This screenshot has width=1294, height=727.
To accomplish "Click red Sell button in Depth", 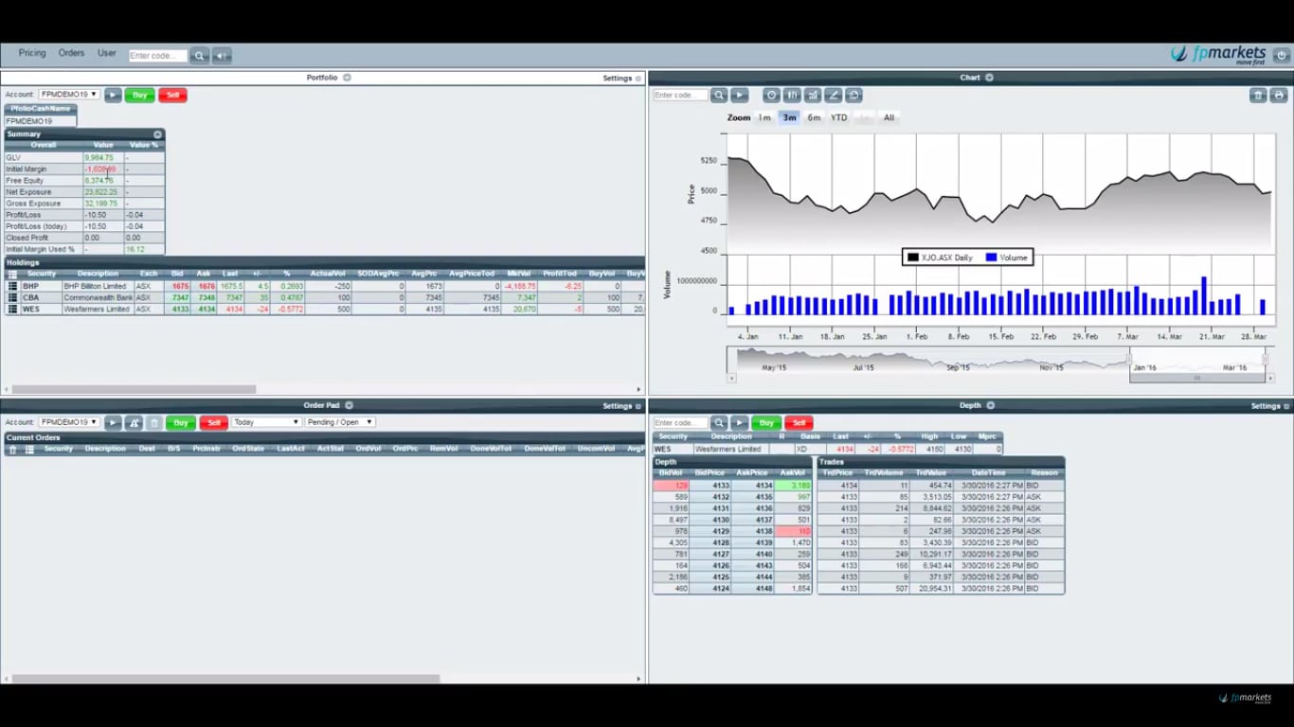I will (x=800, y=423).
